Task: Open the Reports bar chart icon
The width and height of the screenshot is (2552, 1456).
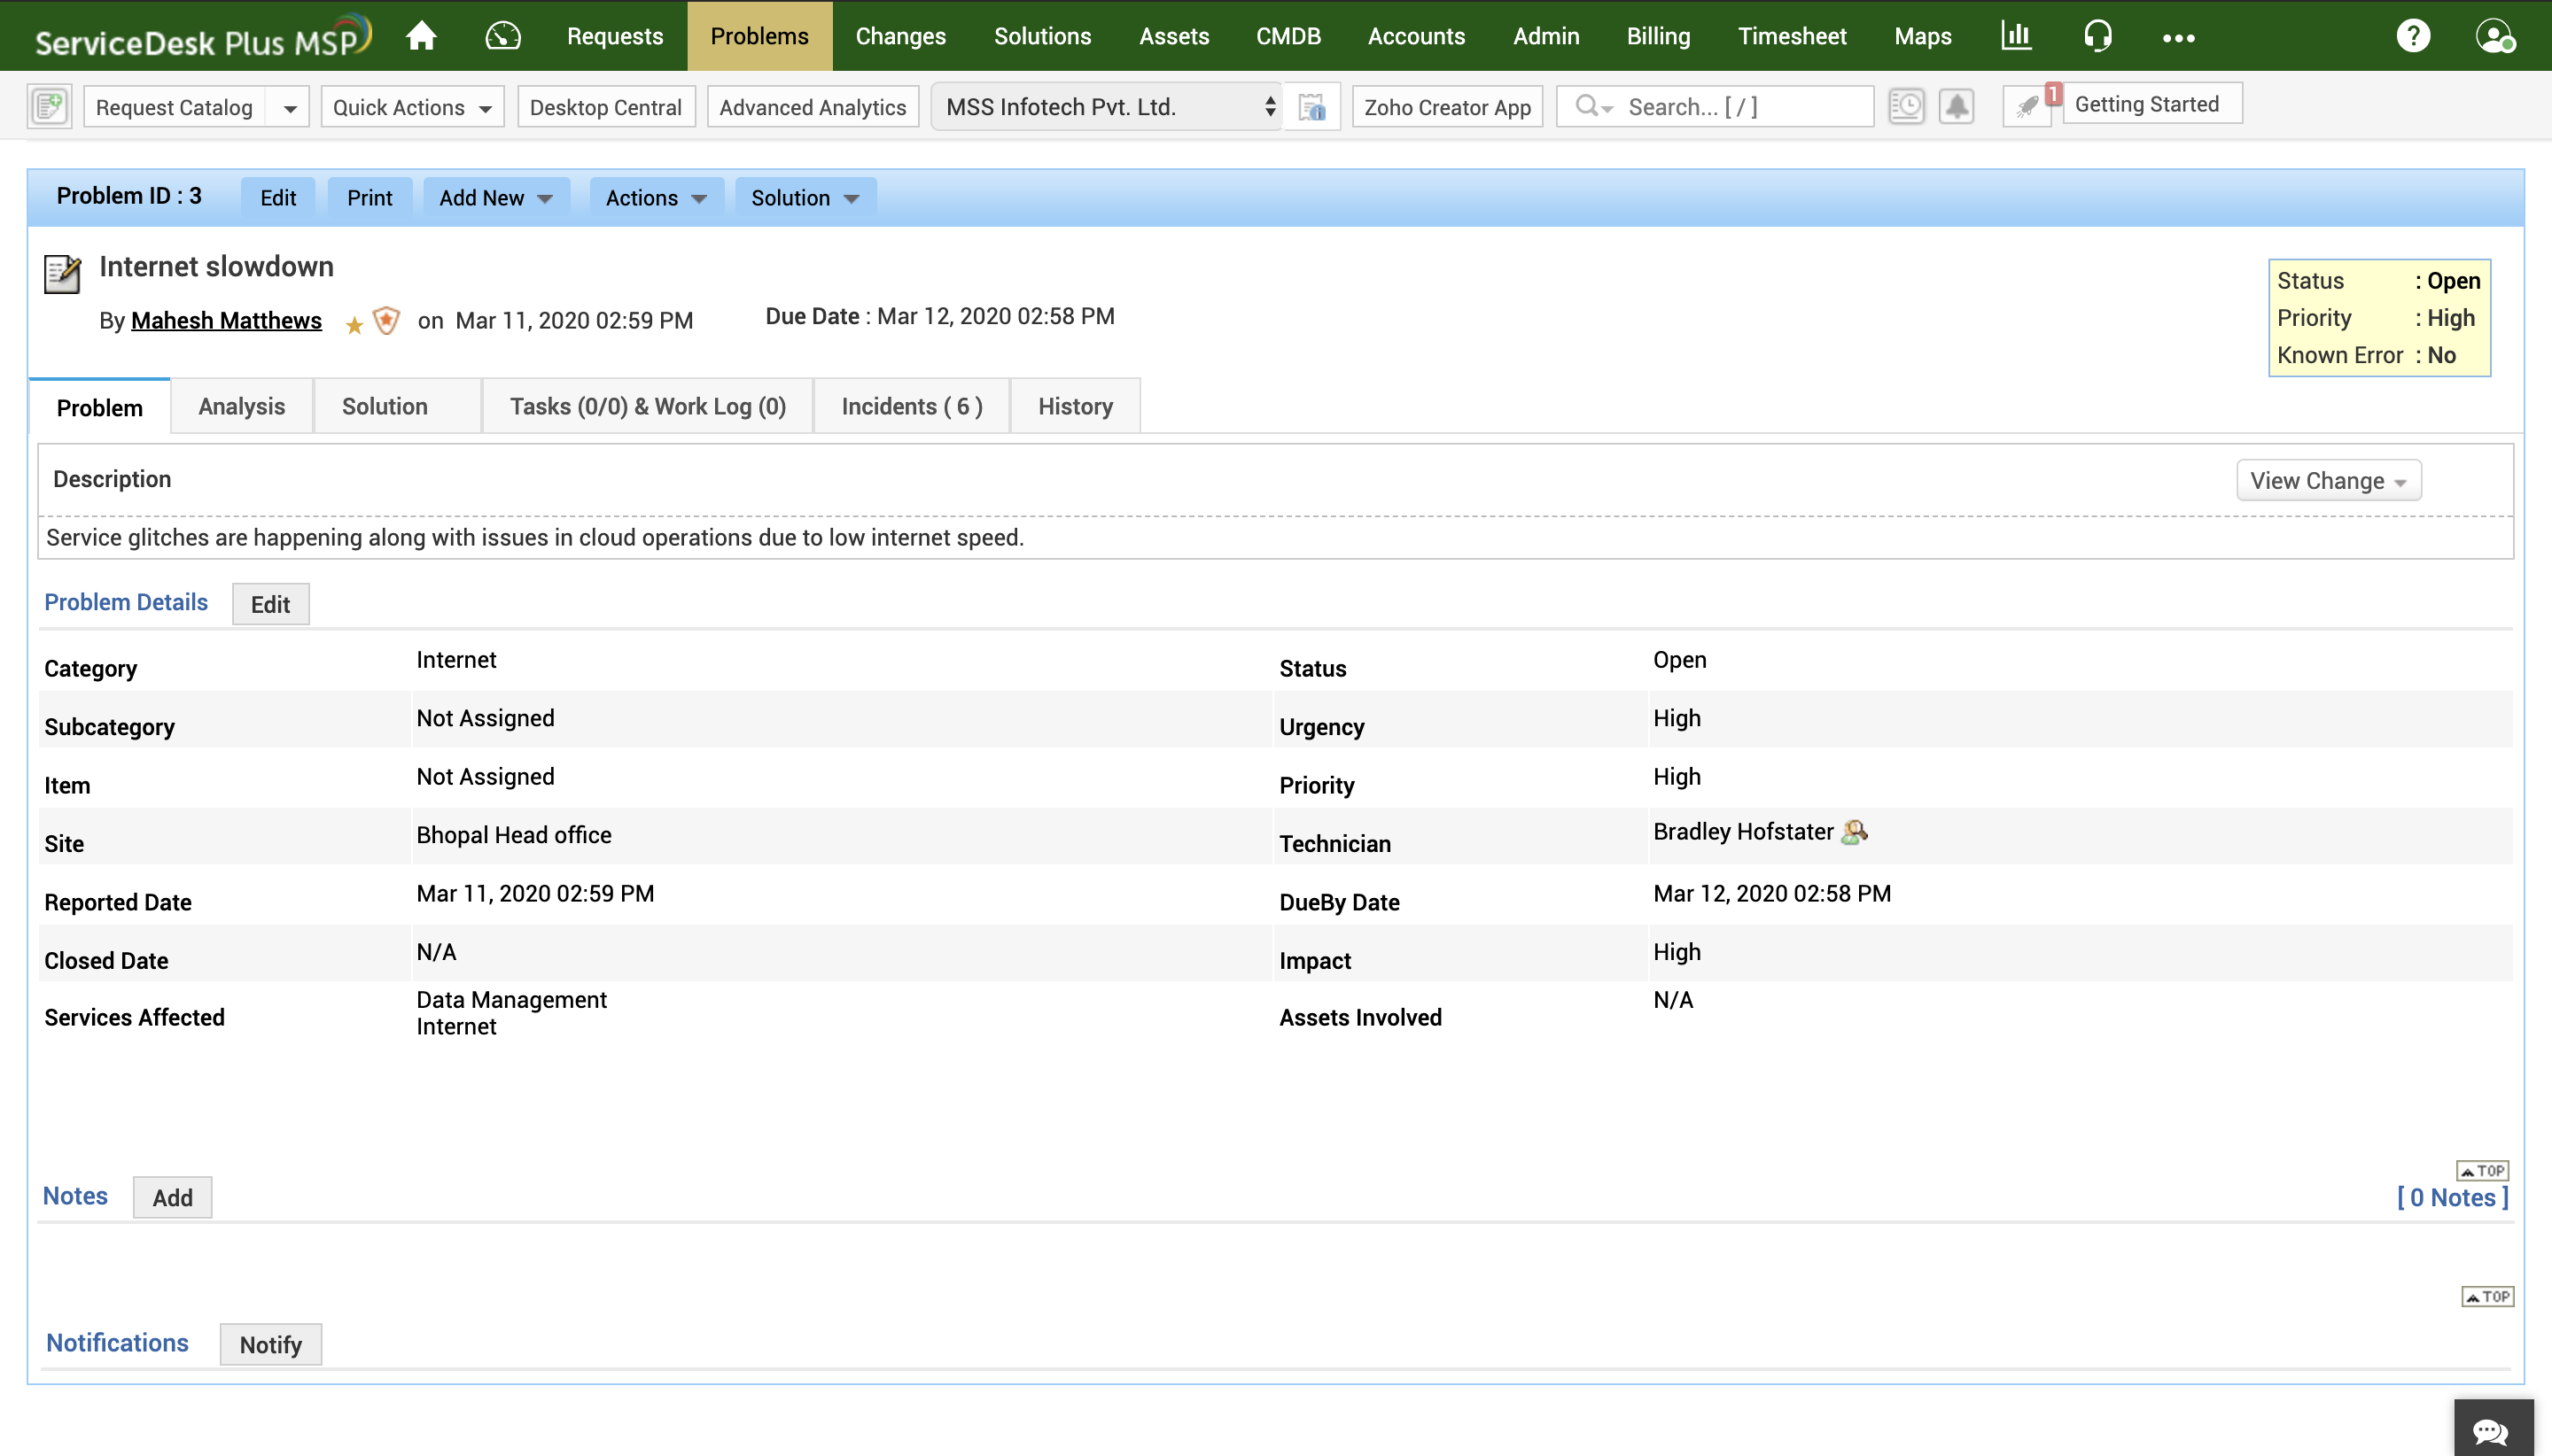Action: 2015,36
